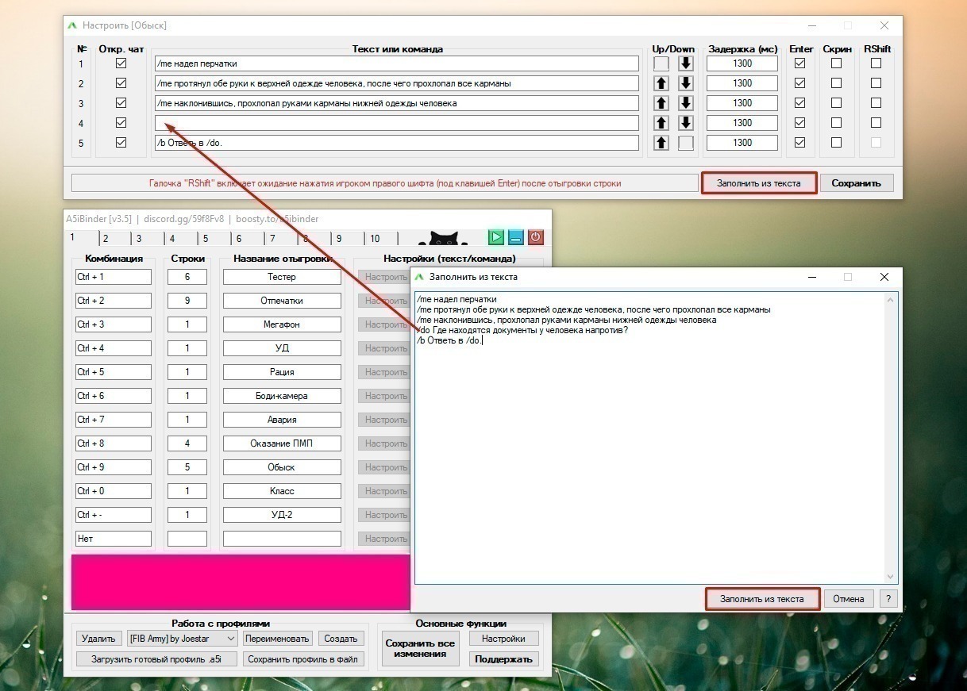The width and height of the screenshot is (967, 691).
Task: Uncheck Откр. чат for row 1
Action: tap(121, 63)
